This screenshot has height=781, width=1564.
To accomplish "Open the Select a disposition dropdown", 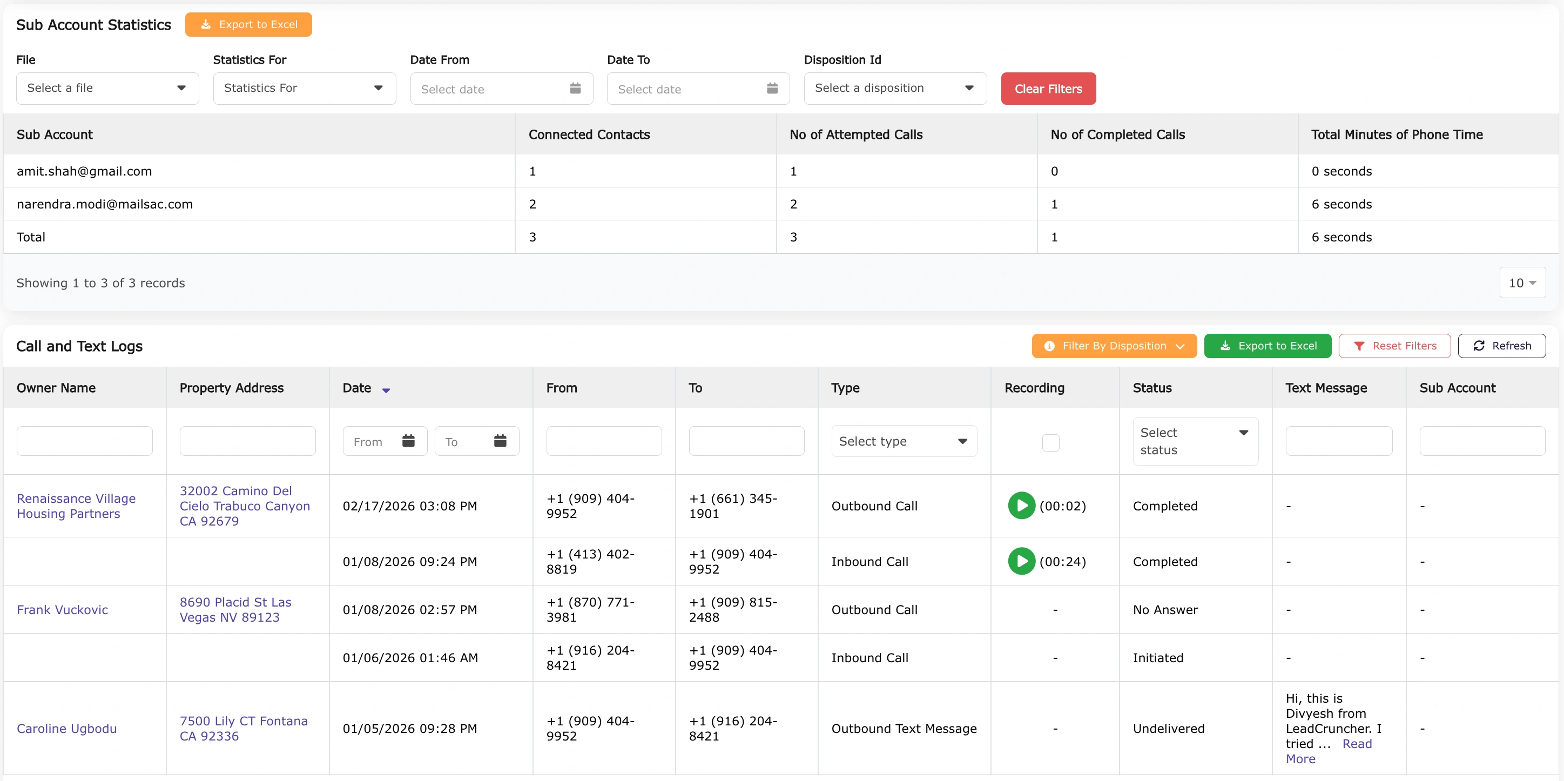I will coord(894,88).
